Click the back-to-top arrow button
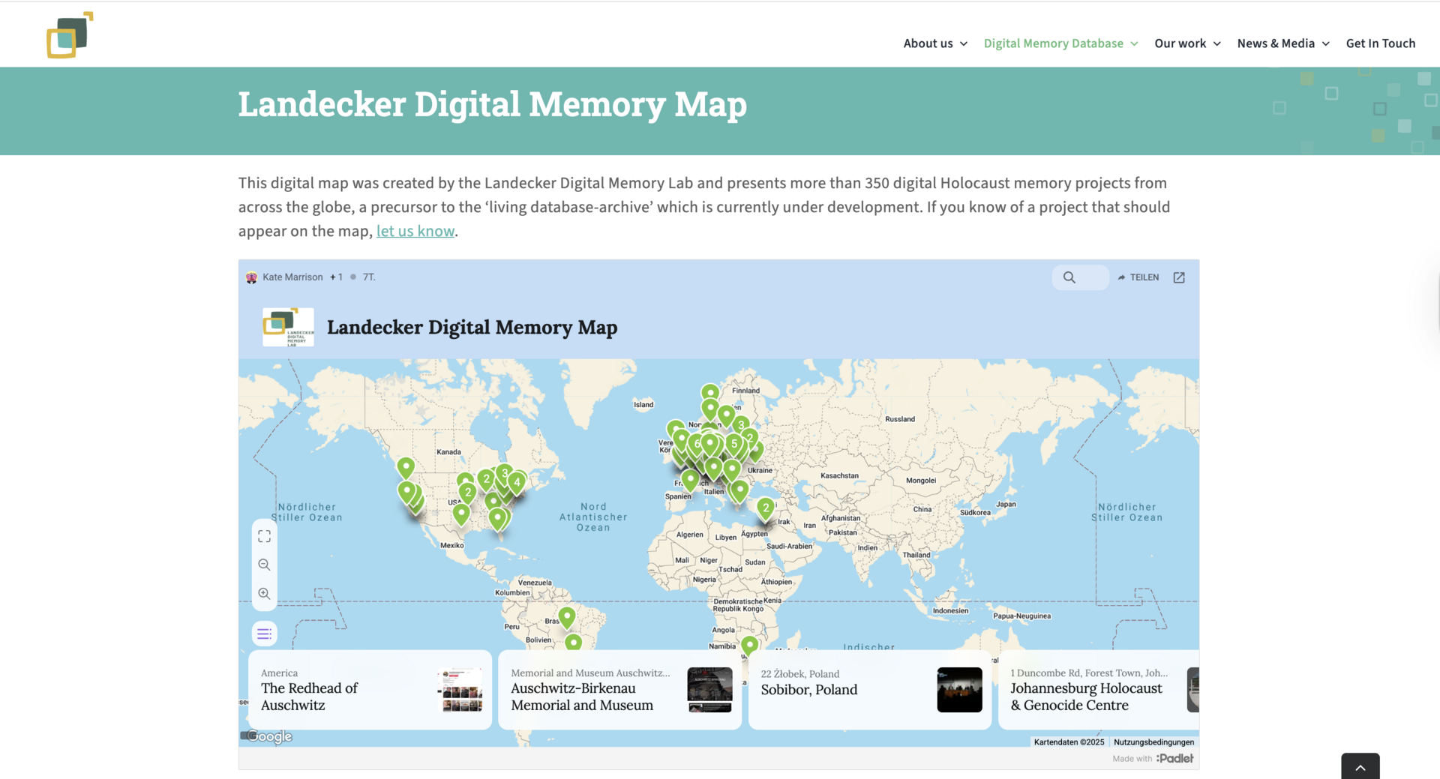This screenshot has height=779, width=1440. coord(1360,766)
